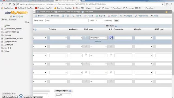
Task: Open the Export tab
Action: pos(100,16)
